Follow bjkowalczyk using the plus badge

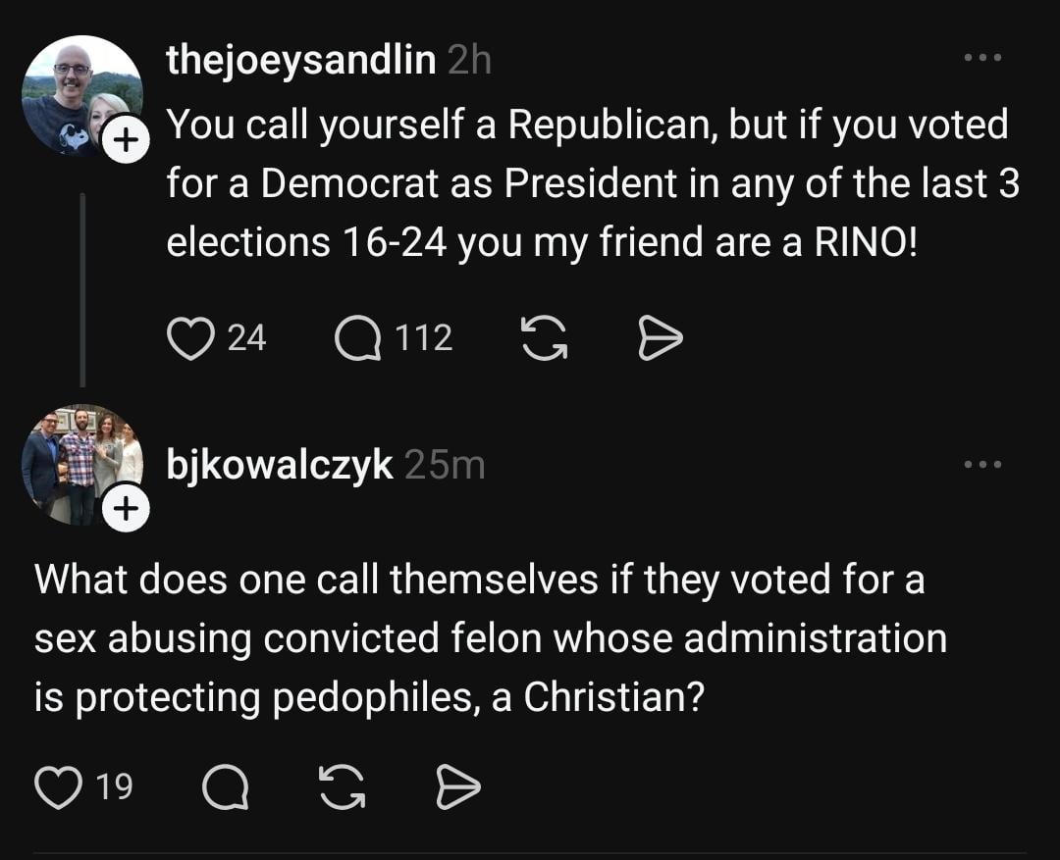pos(125,510)
